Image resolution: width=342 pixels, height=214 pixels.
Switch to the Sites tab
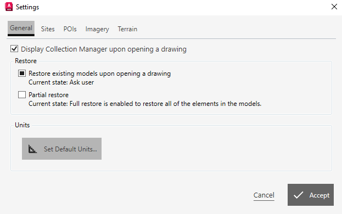coord(48,29)
